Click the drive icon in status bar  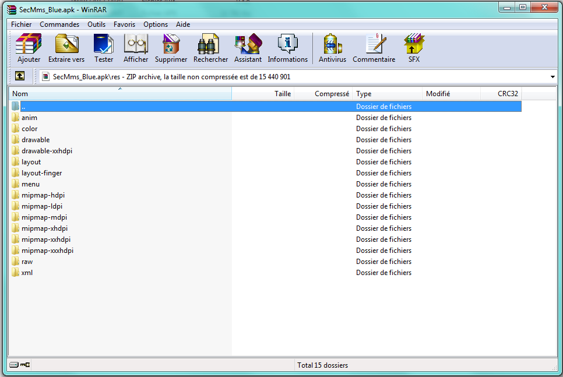pyautogui.click(x=13, y=365)
